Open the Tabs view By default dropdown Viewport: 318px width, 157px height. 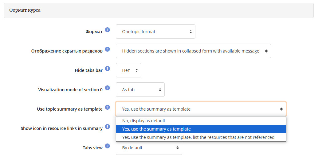pyautogui.click(x=149, y=148)
